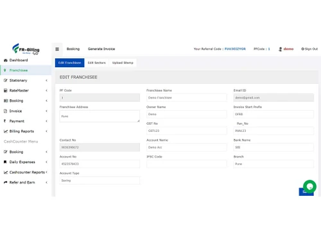Screen dimensions: 321x240
Task: Open Booking in the top navigation
Action: point(73,49)
